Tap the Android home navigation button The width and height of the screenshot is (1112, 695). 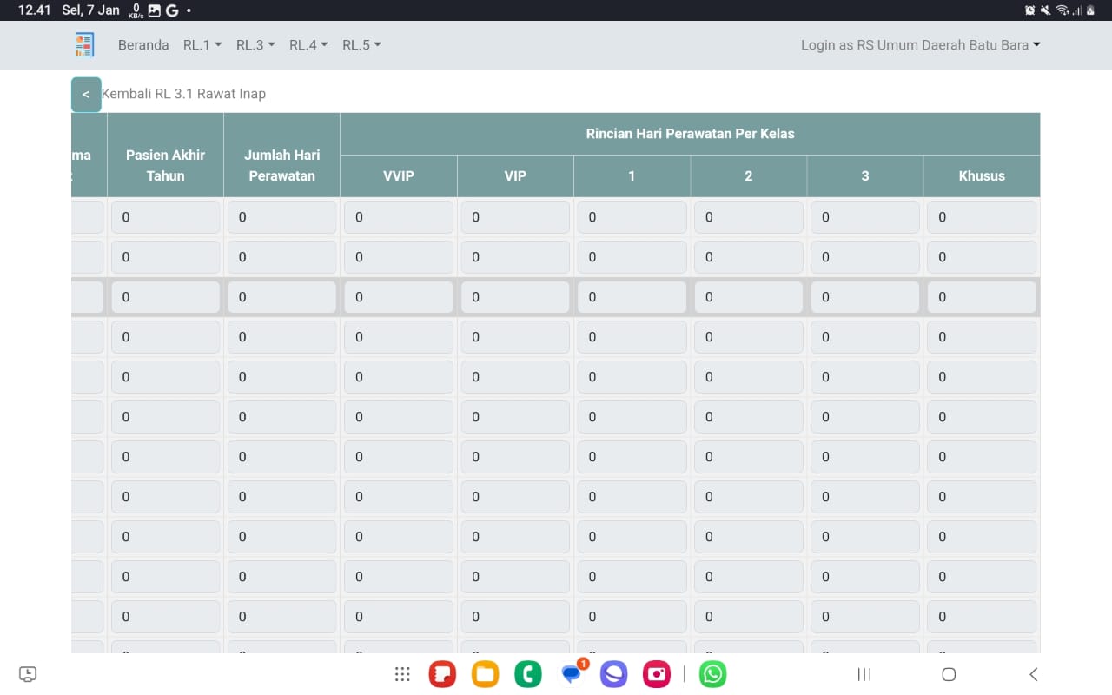click(x=949, y=674)
